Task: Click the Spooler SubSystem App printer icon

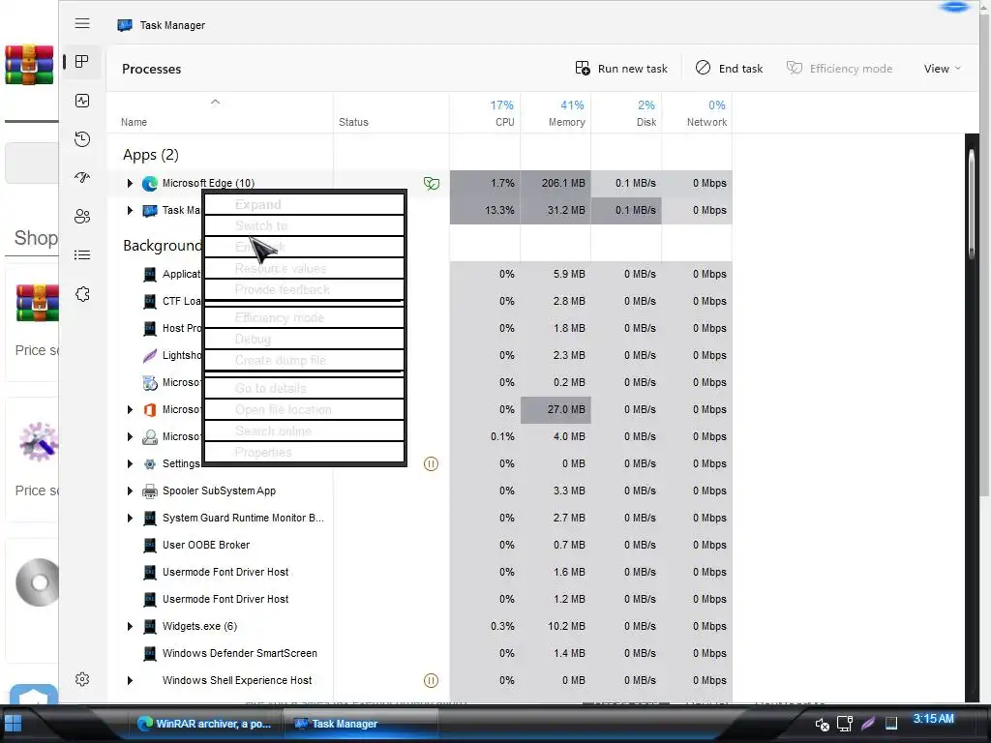Action: (150, 490)
